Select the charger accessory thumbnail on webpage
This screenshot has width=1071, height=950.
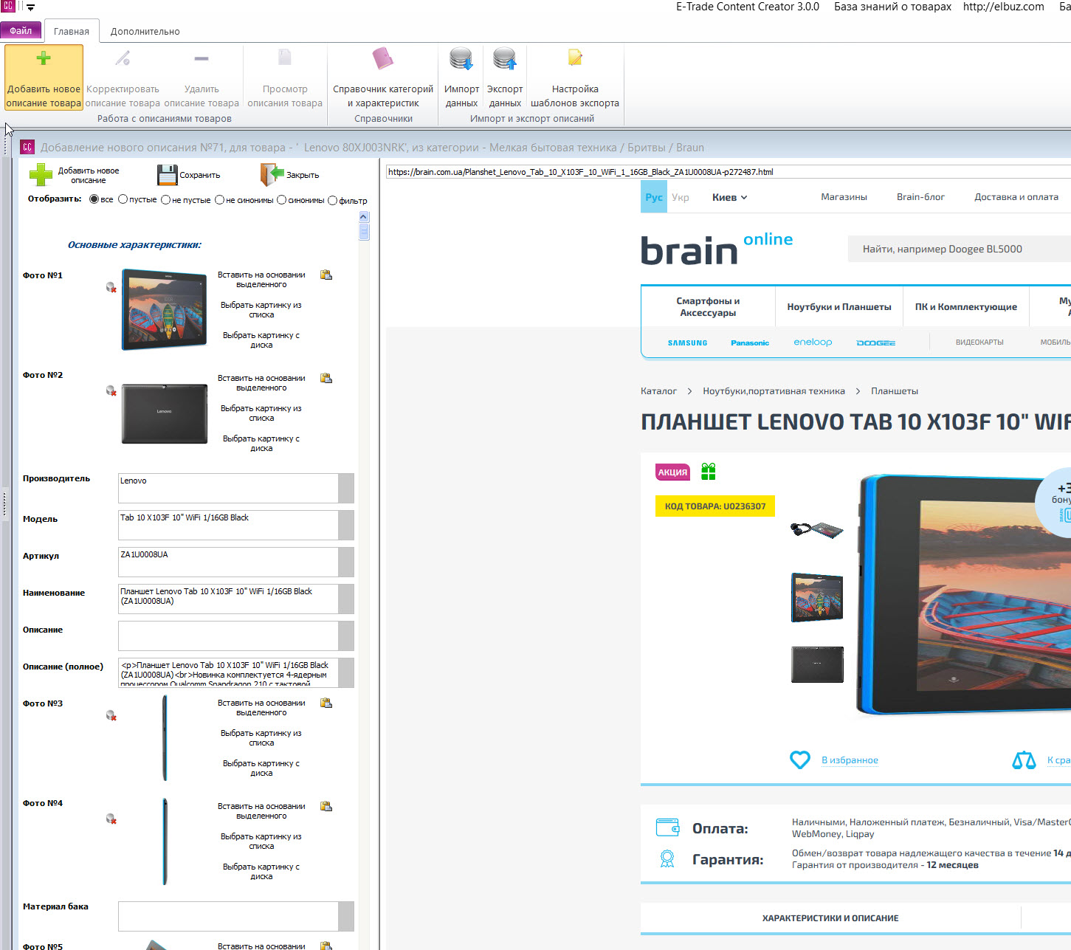817,530
